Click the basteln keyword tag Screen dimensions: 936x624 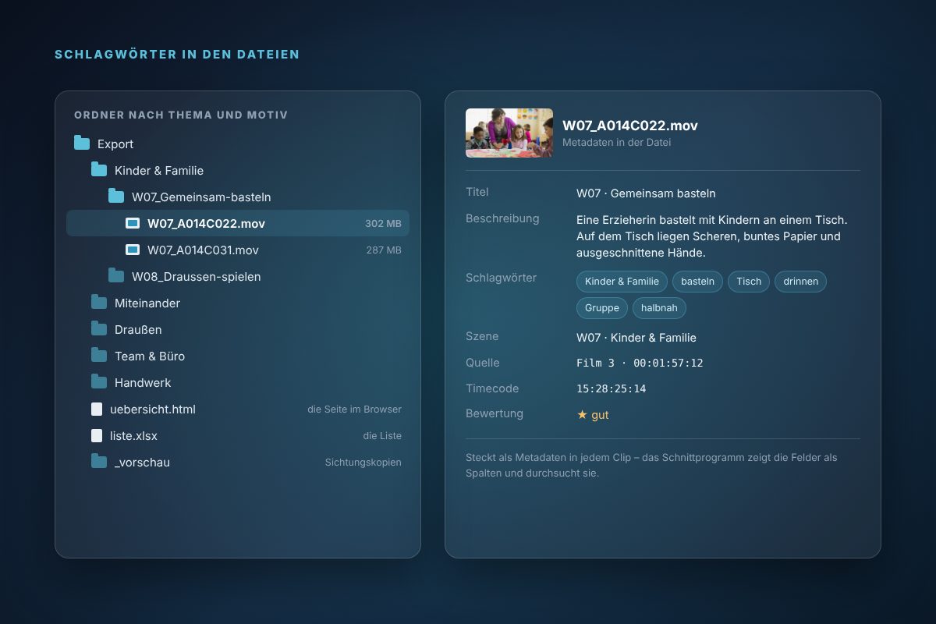point(697,282)
